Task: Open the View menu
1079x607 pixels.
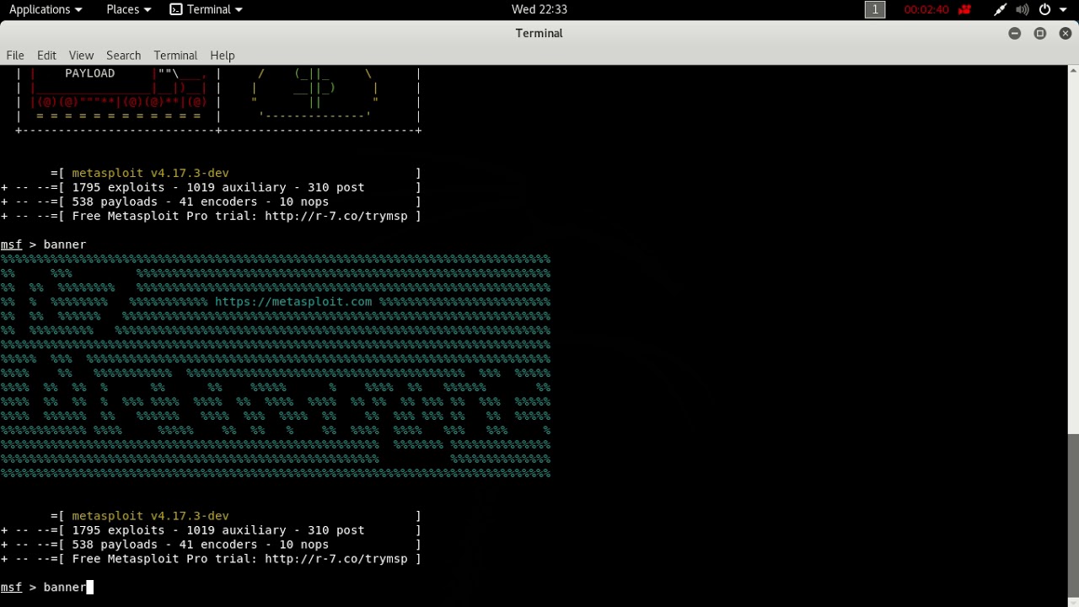Action: click(81, 55)
